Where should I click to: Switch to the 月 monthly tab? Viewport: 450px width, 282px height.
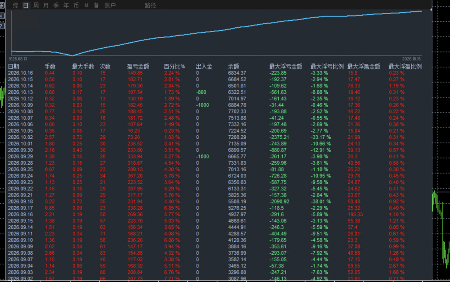(x=46, y=6)
